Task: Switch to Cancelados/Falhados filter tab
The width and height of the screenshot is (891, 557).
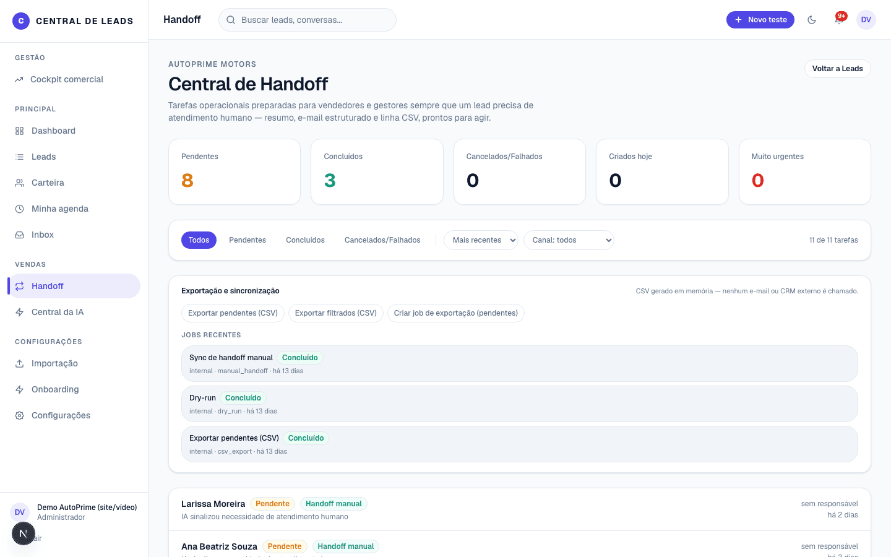Action: coord(382,240)
